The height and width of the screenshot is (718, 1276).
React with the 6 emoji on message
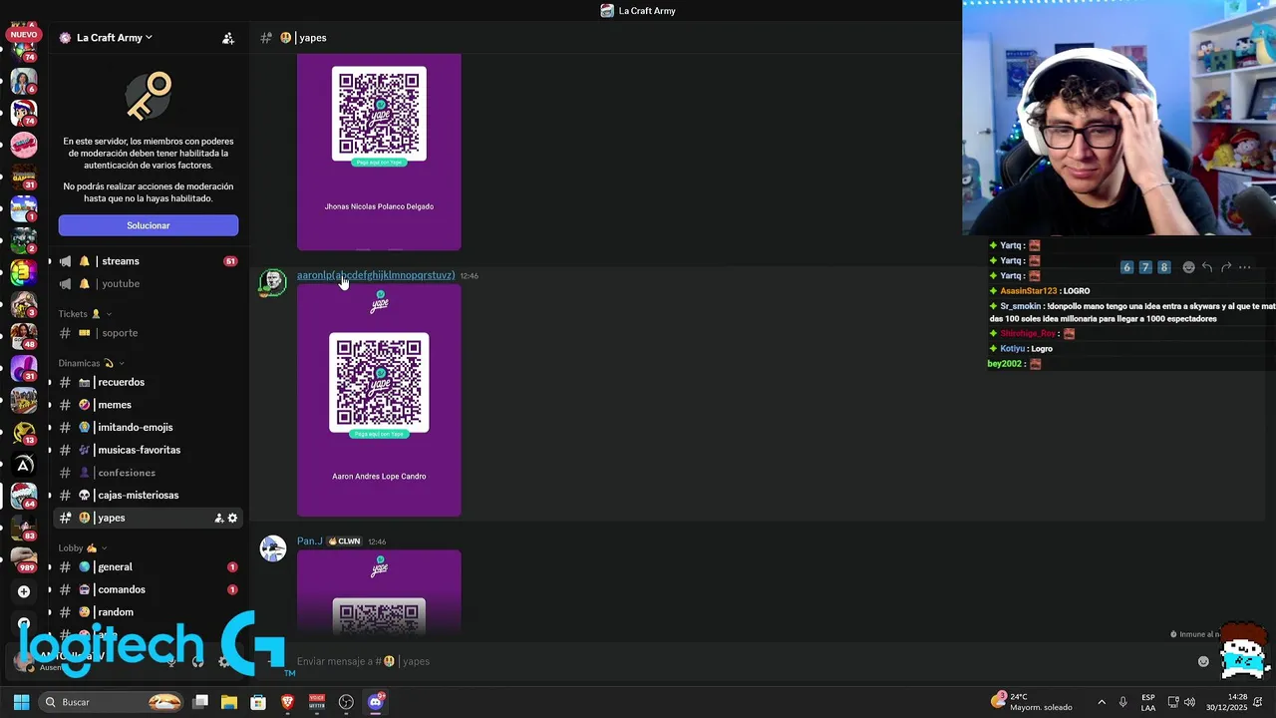(1126, 267)
